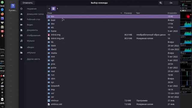
Task: Open Документы in the sidebar
Action: point(32,30)
